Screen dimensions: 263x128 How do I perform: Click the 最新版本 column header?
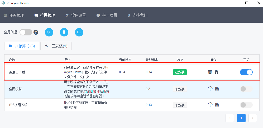click(x=152, y=60)
